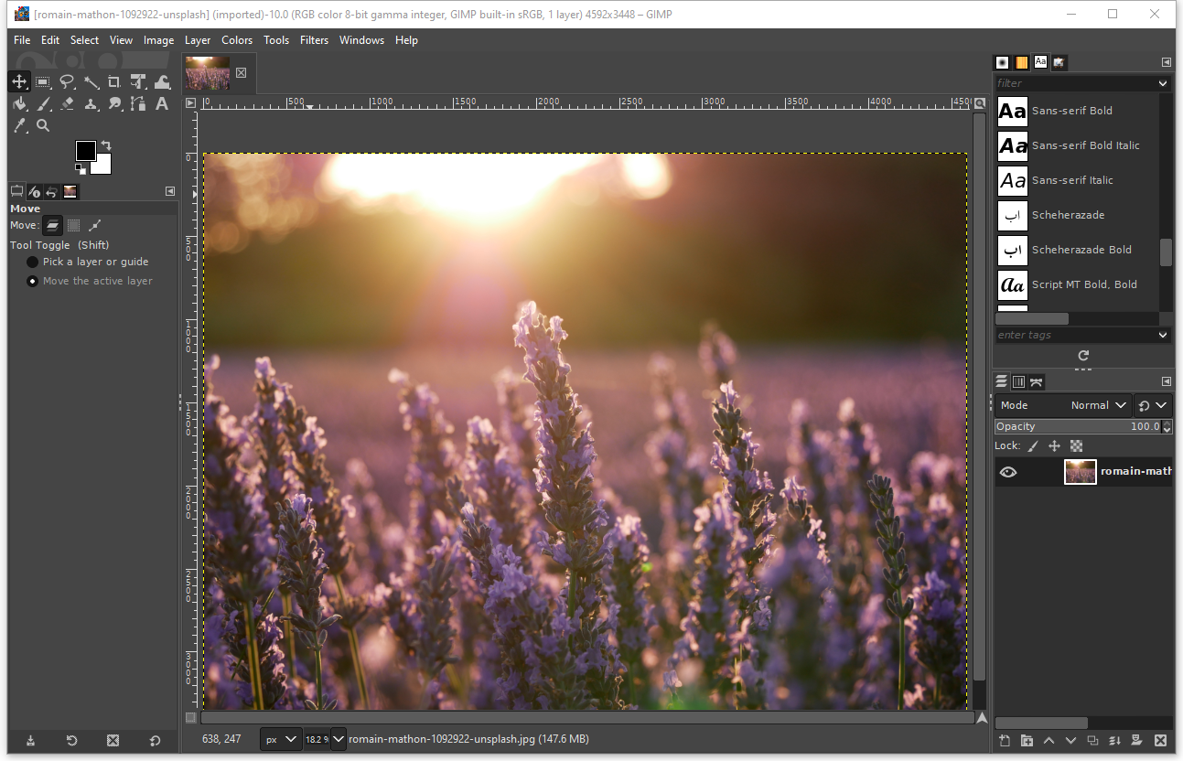Select the Eraser tool
Image resolution: width=1183 pixels, height=761 pixels.
point(67,104)
